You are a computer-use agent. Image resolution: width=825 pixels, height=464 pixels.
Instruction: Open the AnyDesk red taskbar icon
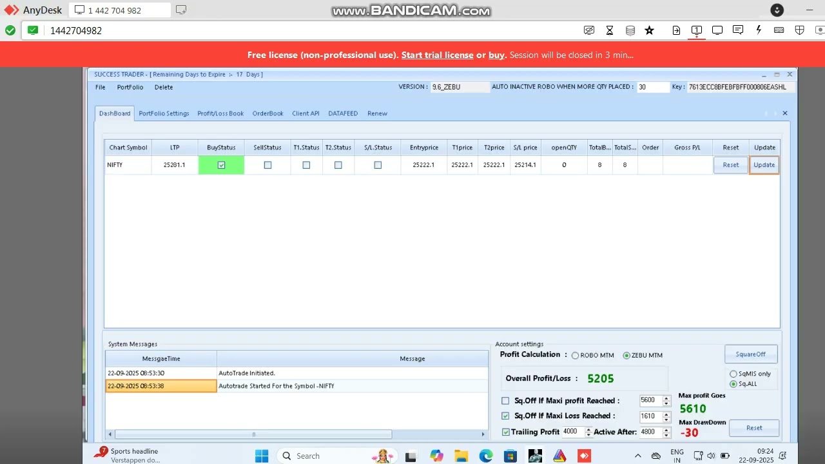pos(584,456)
